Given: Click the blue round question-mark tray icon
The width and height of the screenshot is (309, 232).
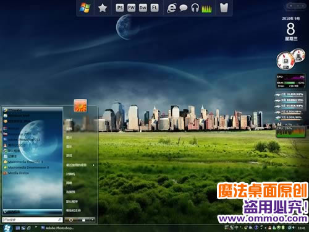Looking at the screenshot, I should [x=256, y=228].
